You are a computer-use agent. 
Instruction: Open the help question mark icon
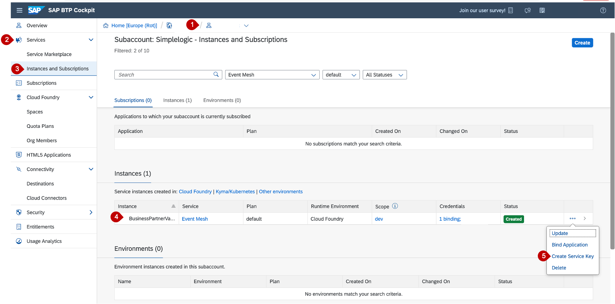coord(603,10)
